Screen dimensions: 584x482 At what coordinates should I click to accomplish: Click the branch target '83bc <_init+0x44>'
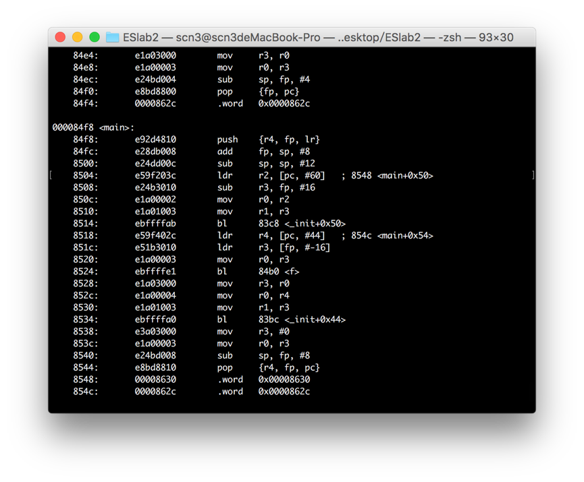pos(302,320)
